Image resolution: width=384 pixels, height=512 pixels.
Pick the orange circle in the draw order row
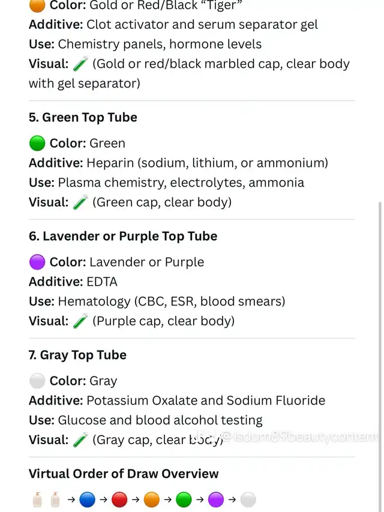tap(151, 499)
